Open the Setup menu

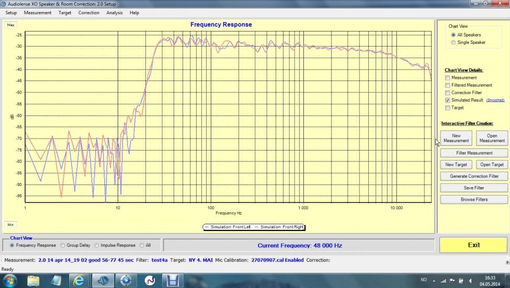coord(11,13)
